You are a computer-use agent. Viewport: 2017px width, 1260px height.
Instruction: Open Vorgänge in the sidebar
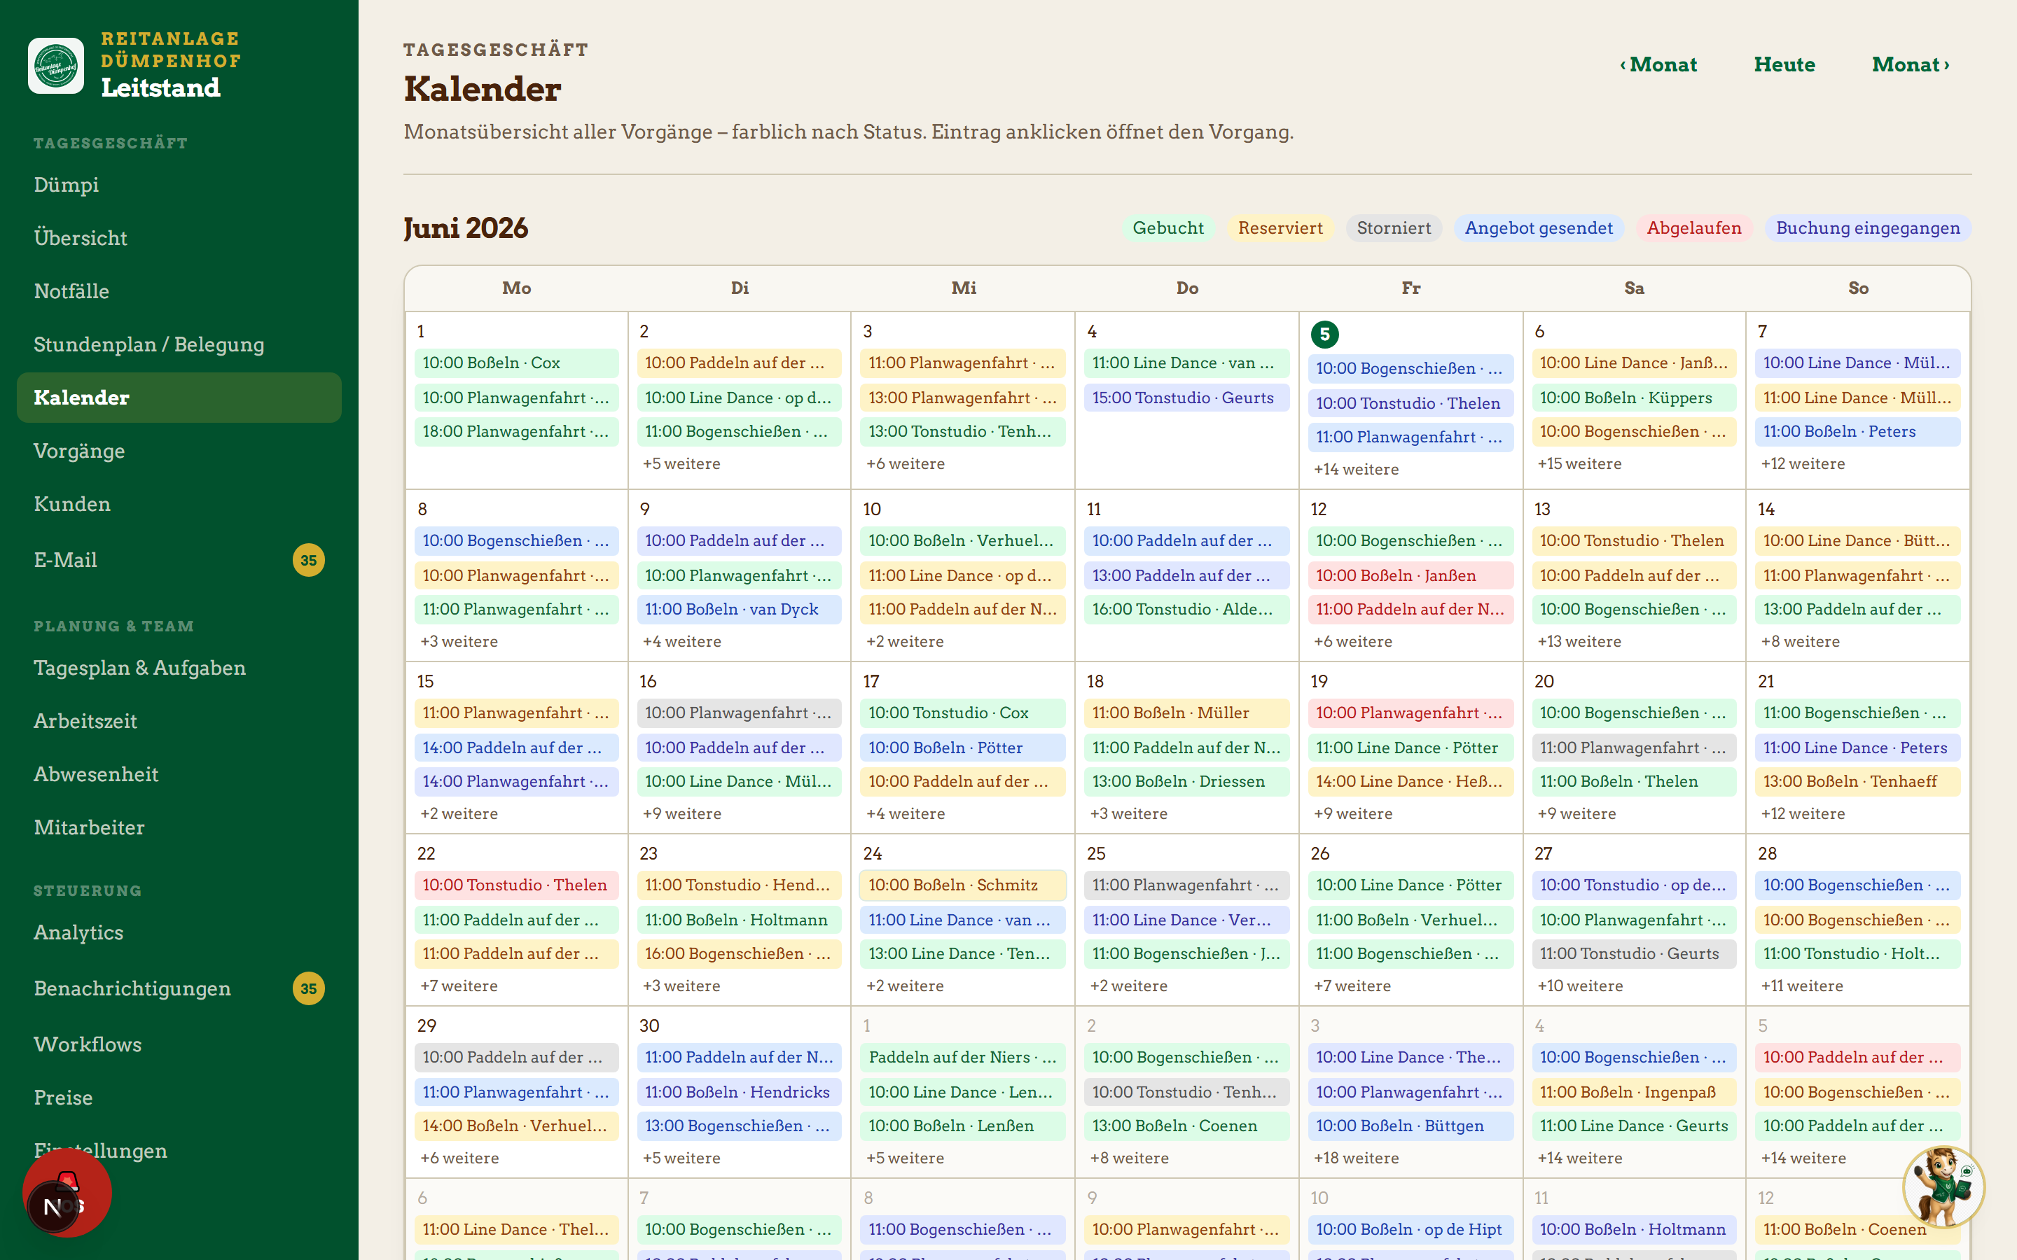(x=179, y=451)
